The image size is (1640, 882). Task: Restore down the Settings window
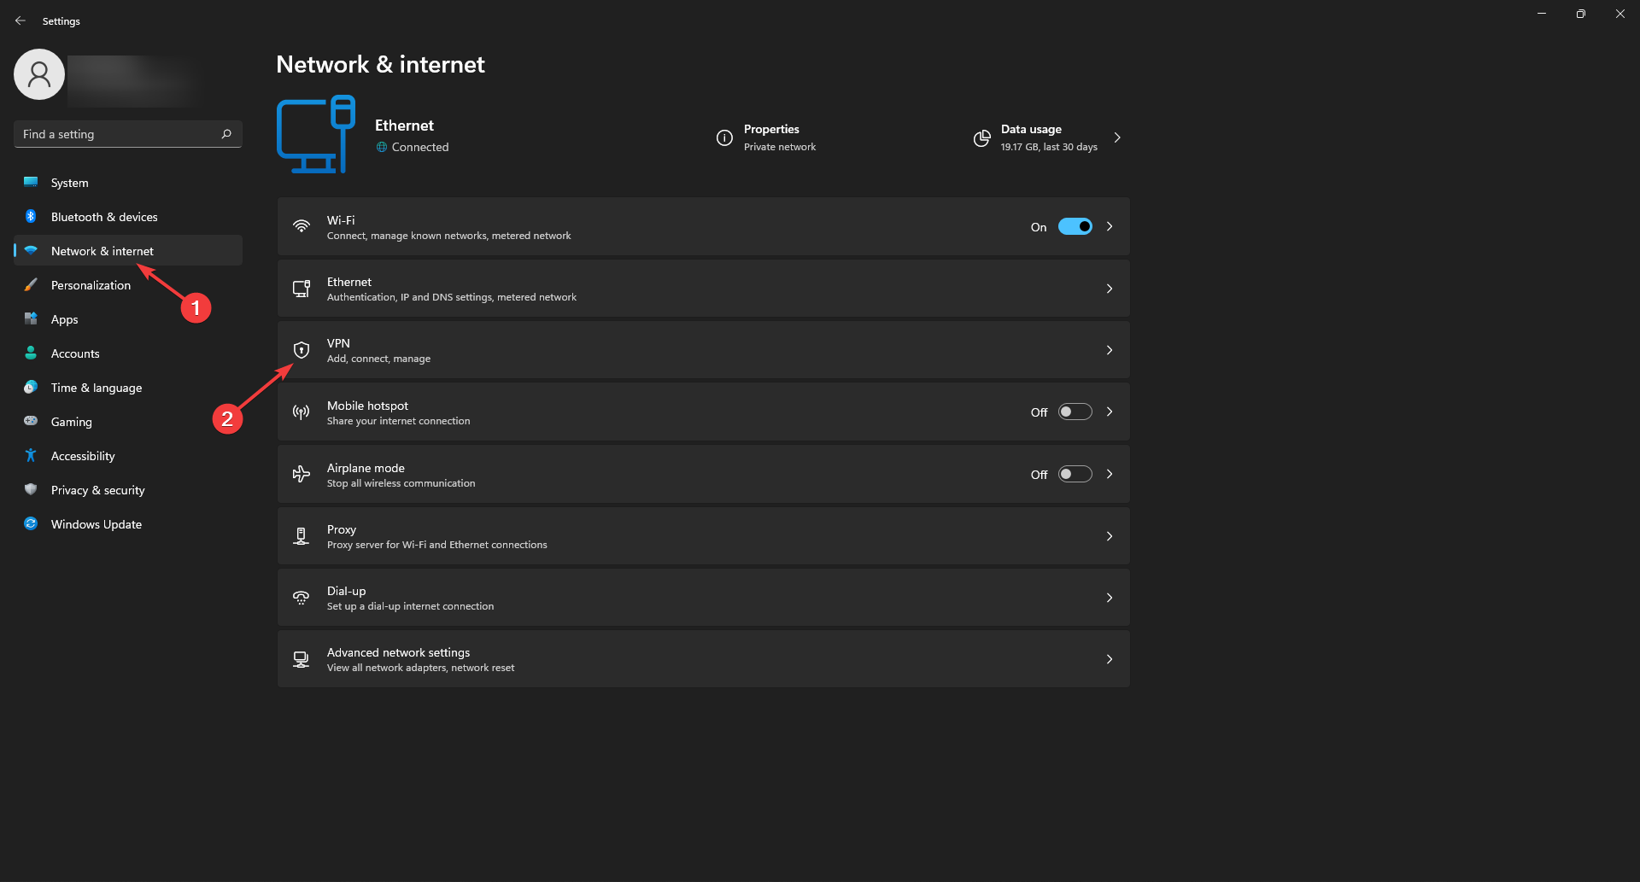pos(1581,14)
